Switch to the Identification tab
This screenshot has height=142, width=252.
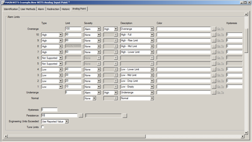[11, 9]
